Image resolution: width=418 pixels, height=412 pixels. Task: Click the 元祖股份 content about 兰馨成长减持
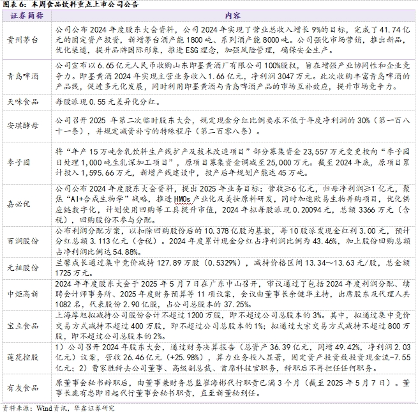[232, 268]
